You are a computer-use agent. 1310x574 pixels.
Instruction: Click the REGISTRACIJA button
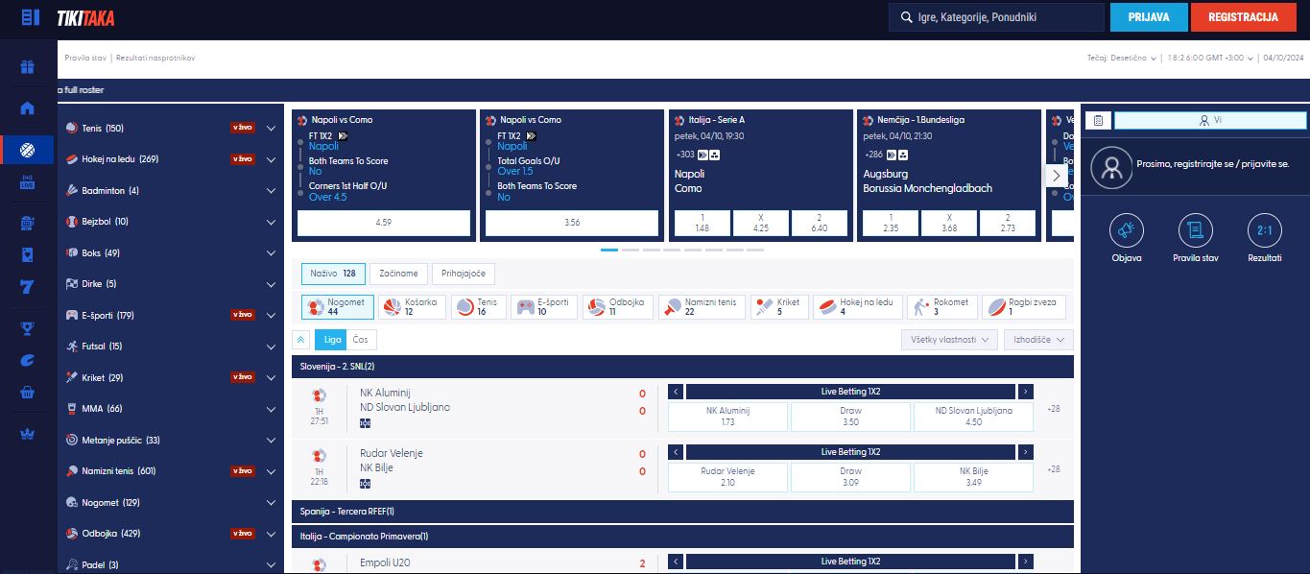tap(1243, 17)
